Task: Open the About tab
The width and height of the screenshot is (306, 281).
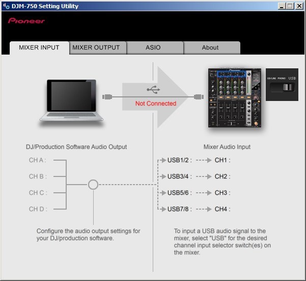Action: [x=212, y=47]
